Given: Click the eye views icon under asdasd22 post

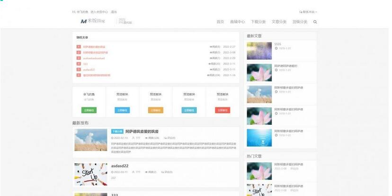Looking at the screenshot, I should pyautogui.click(x=147, y=172).
